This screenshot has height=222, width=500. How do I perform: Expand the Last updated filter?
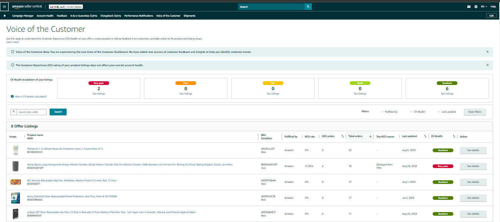coord(447,112)
